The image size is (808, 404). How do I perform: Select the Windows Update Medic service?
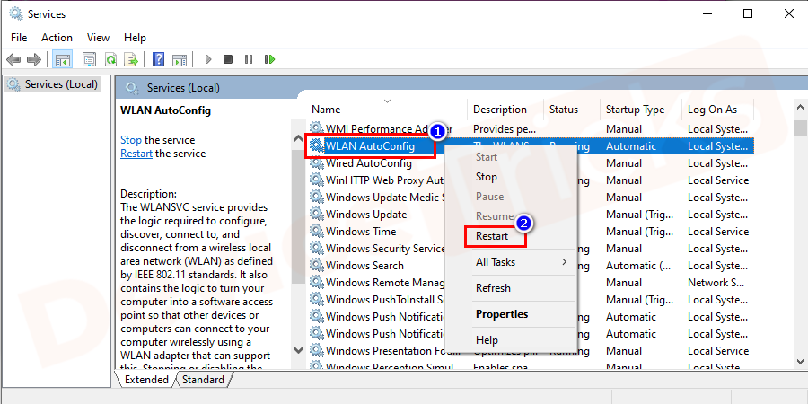point(385,198)
